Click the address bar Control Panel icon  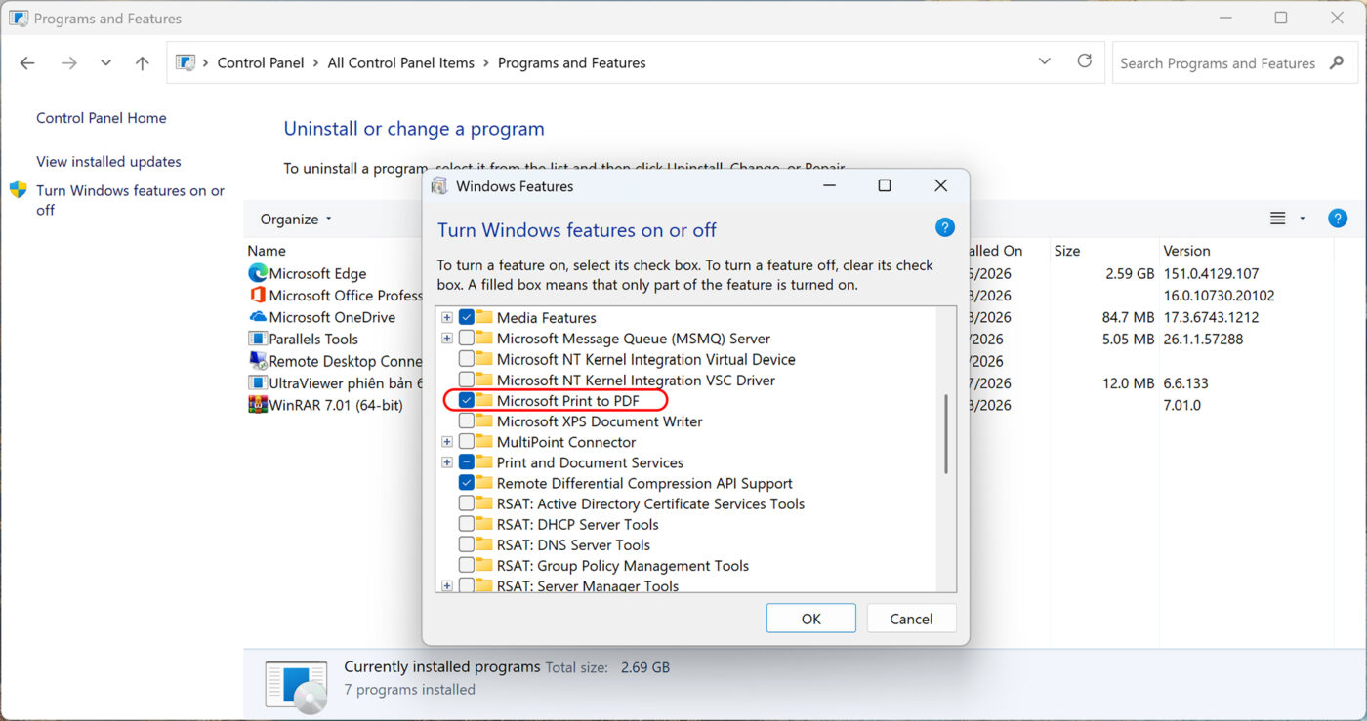pyautogui.click(x=186, y=62)
